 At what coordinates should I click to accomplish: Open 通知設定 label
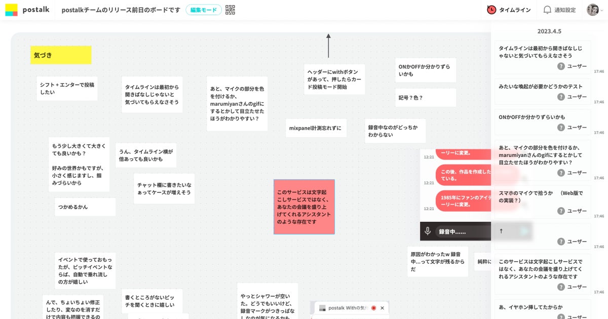[565, 10]
